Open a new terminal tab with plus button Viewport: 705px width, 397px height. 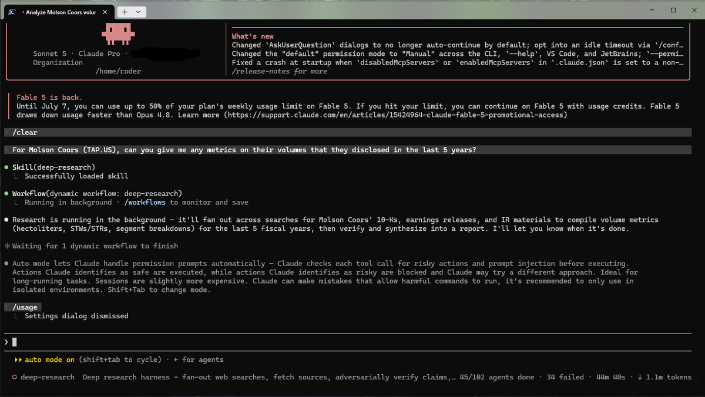pyautogui.click(x=125, y=12)
